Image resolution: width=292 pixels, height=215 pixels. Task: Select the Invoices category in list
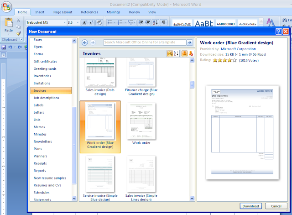click(x=51, y=90)
